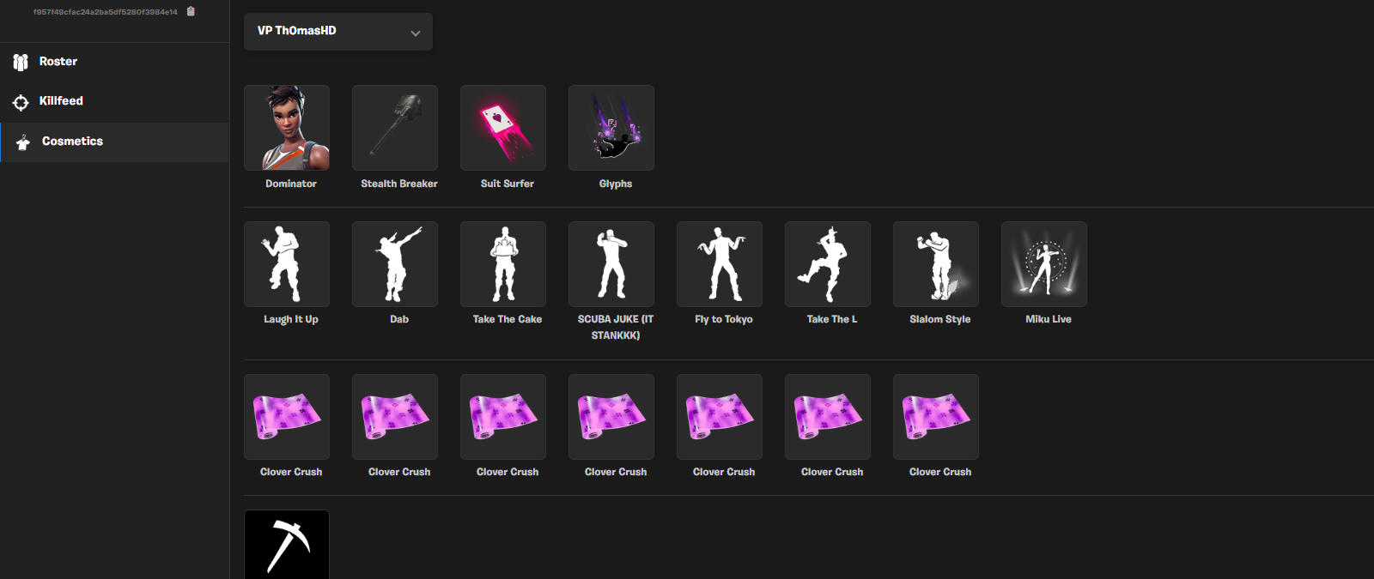Choose the Laugh It Up emote

coord(287,264)
